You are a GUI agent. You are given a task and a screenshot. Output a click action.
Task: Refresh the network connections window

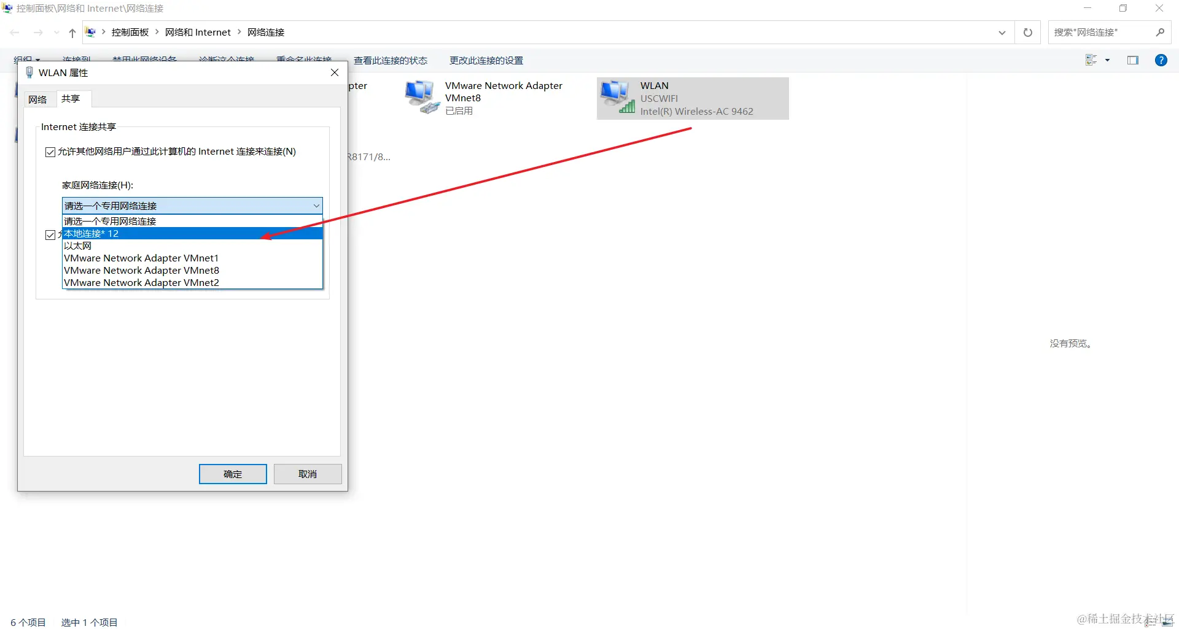click(1028, 33)
